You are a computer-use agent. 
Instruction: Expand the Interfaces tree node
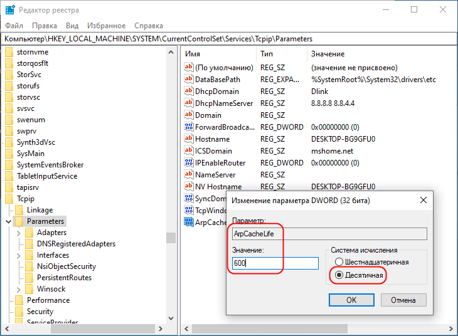tap(19, 256)
